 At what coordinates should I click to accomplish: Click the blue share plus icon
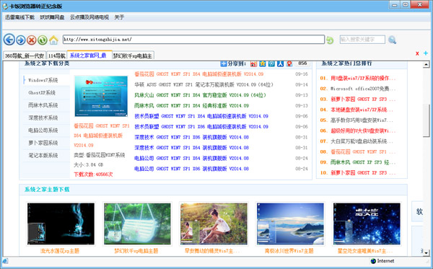(x=224, y=63)
